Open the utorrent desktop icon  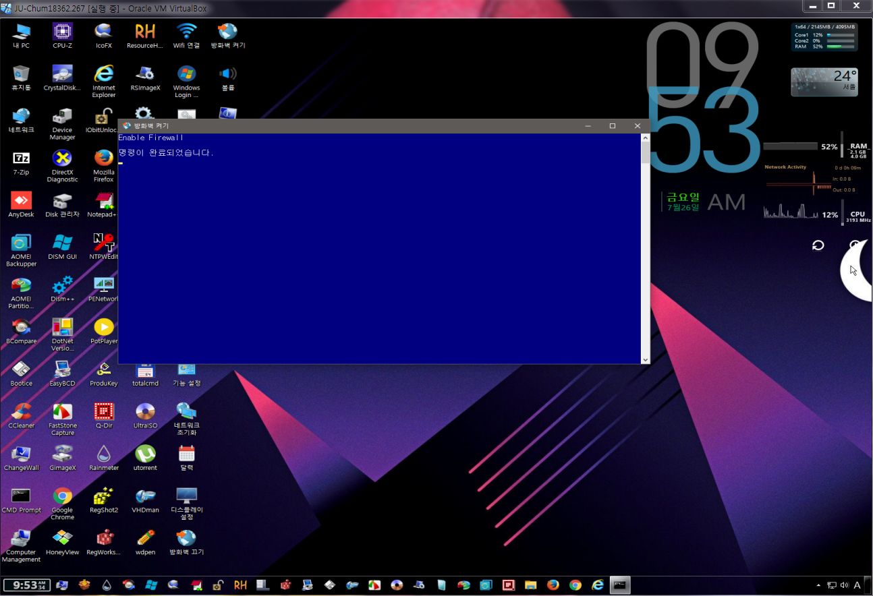click(x=145, y=458)
